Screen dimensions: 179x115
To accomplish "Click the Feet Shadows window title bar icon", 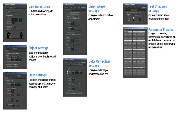I will tap(124, 5).
